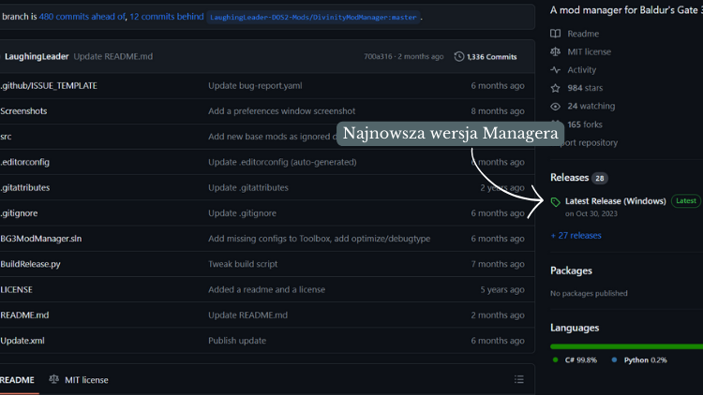Click the commit history clock icon
703x395 pixels.
pos(458,56)
